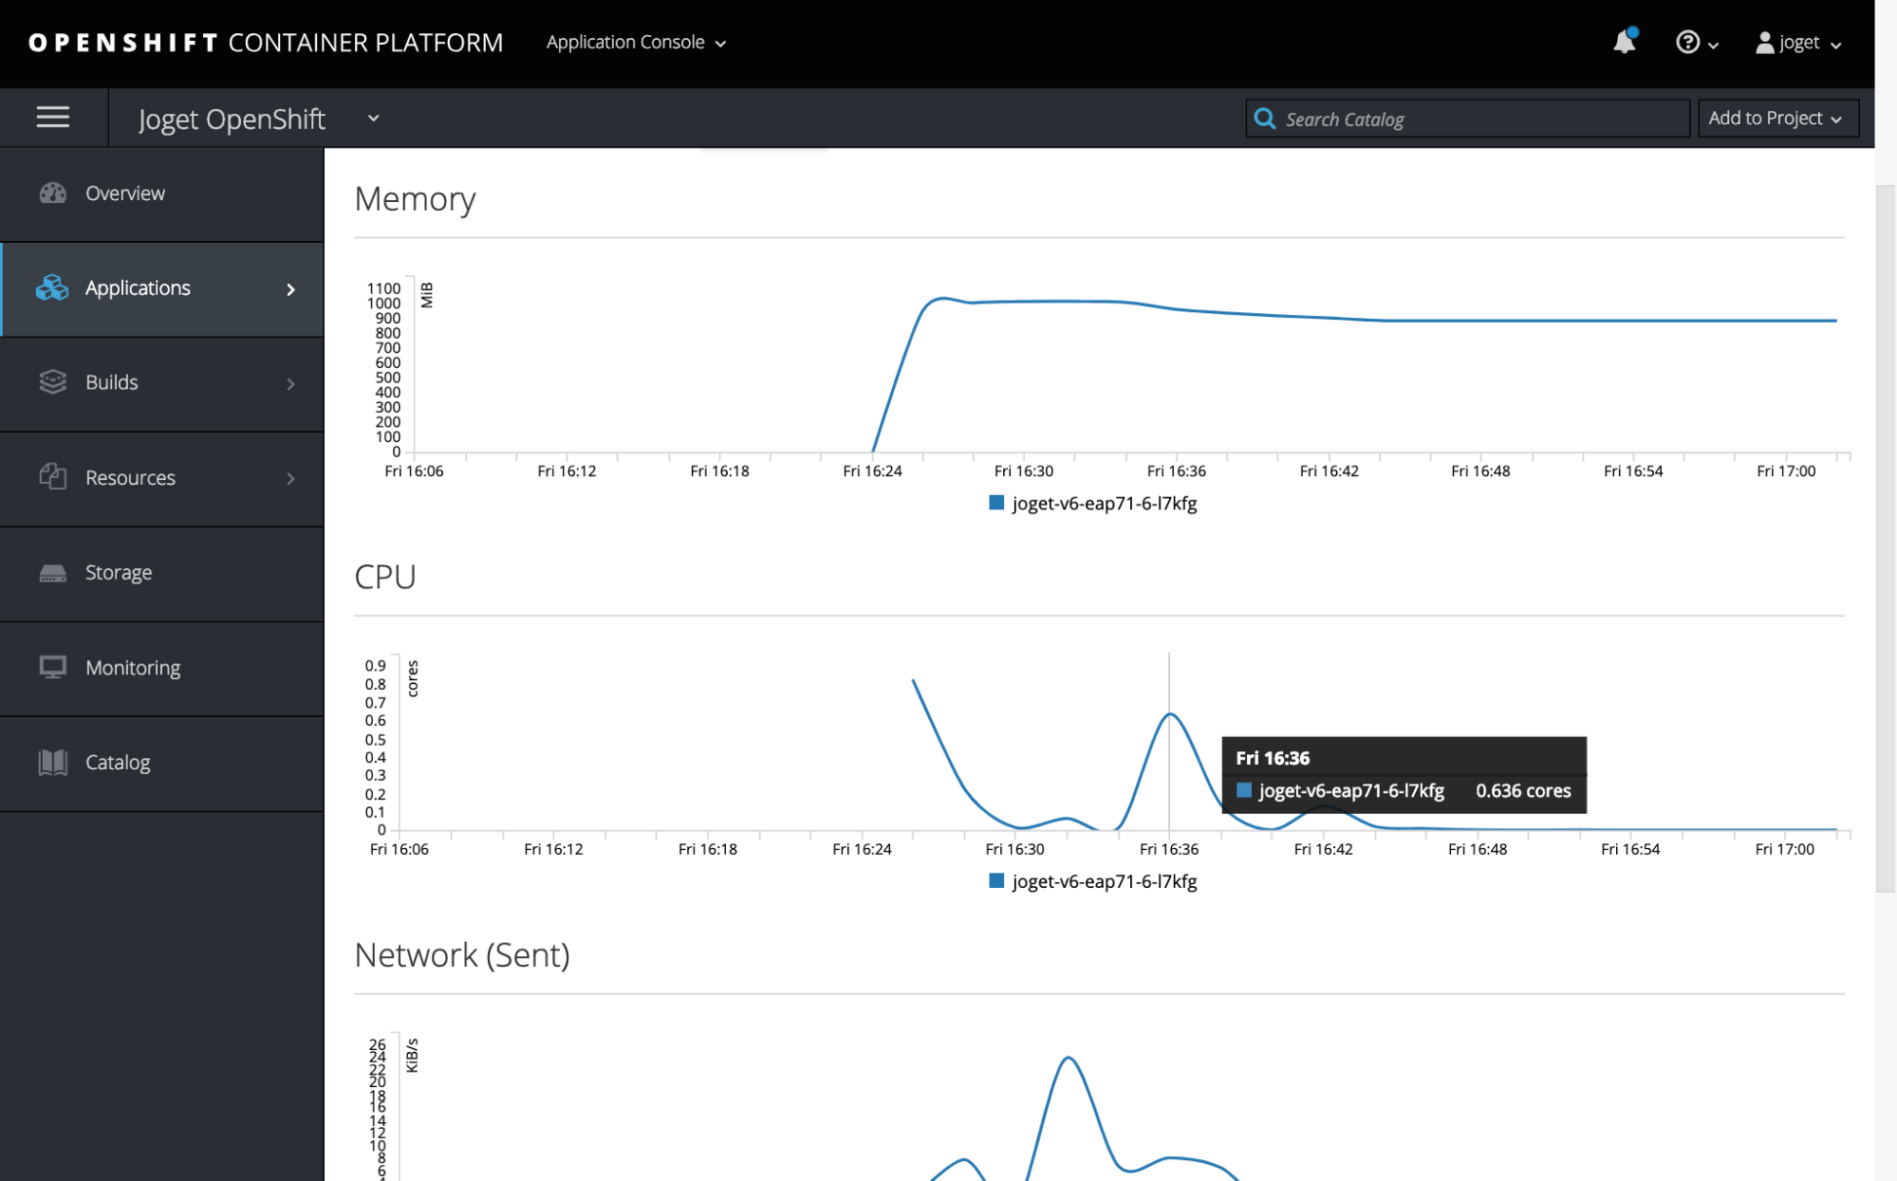Click the search magnifier icon
Image resolution: width=1897 pixels, height=1181 pixels.
(1264, 119)
